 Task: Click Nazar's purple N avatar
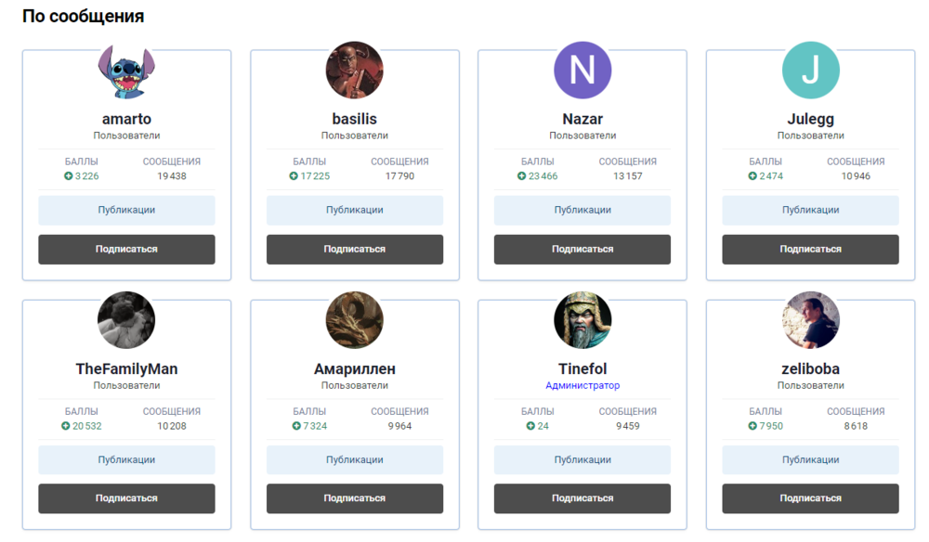[582, 71]
